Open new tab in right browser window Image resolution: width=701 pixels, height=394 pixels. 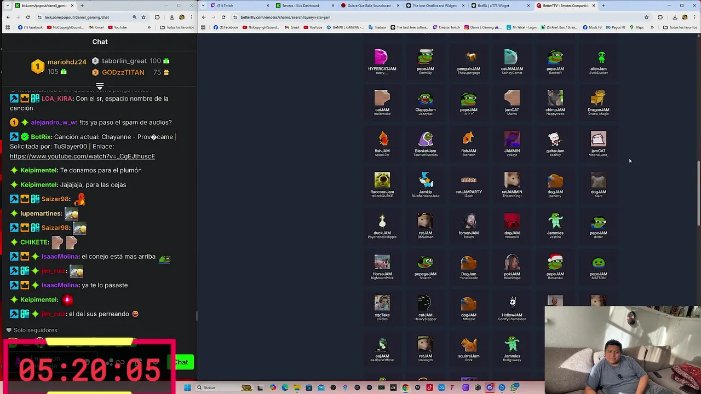click(603, 5)
